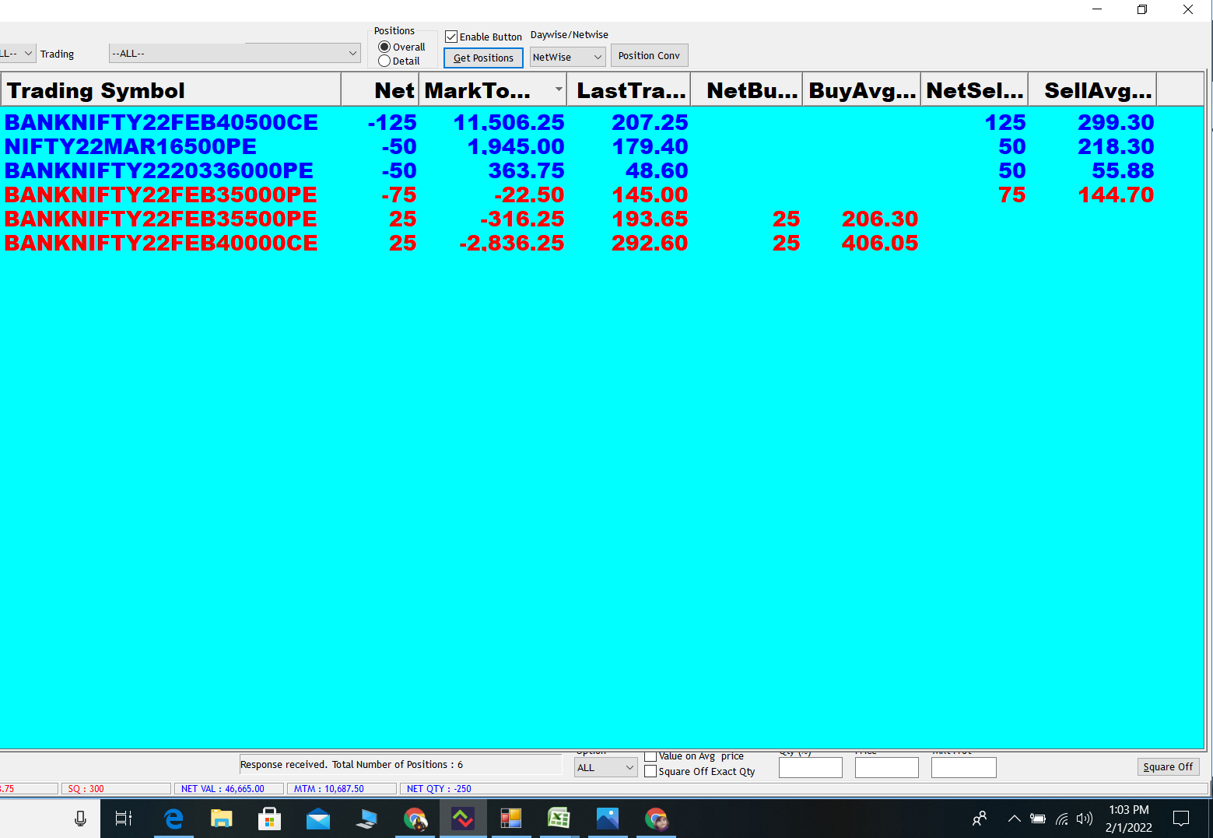Sort by Trading Symbol column header
Viewport: 1213px width, 838px height.
(171, 90)
